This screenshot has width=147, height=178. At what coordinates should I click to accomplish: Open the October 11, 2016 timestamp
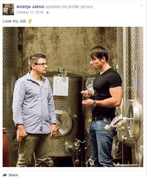pos(30,12)
